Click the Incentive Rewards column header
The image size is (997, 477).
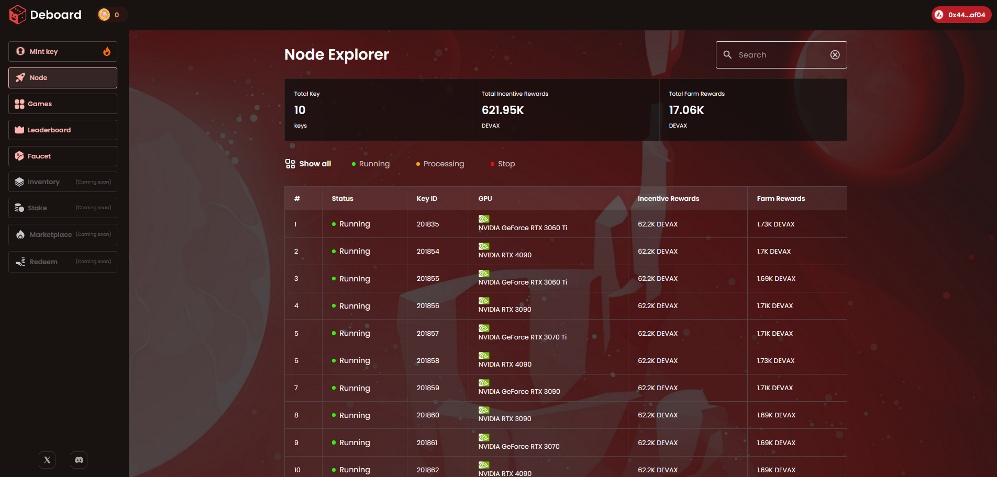pos(668,198)
